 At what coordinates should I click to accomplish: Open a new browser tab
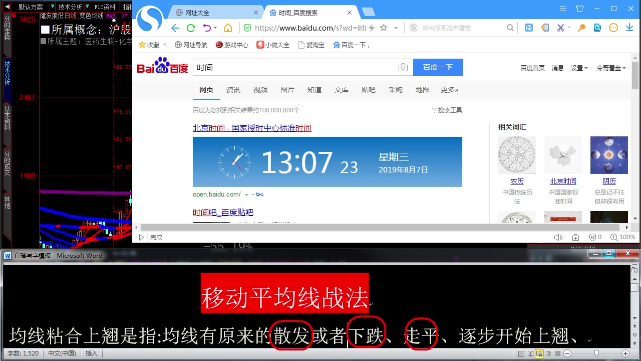click(369, 12)
